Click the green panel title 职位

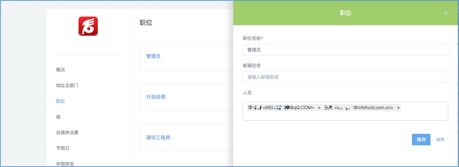(x=346, y=13)
